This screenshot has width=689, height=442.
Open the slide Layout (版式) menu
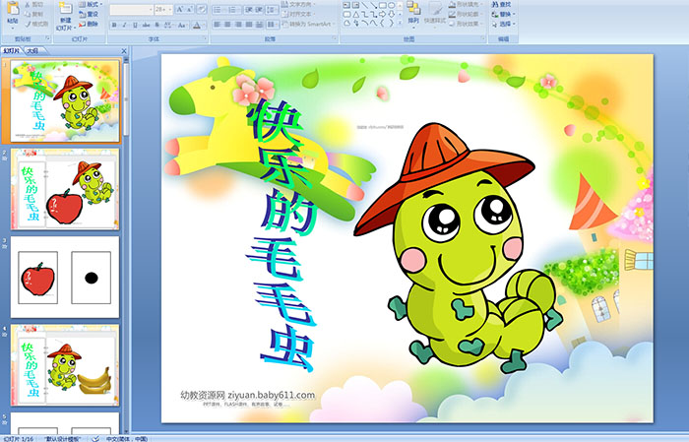[x=91, y=4]
